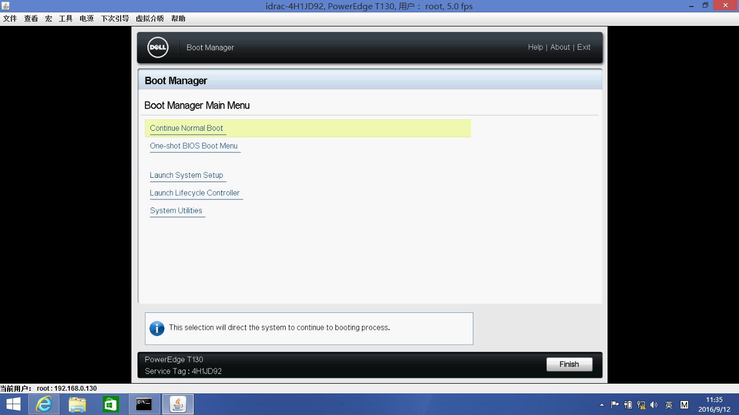739x415 pixels.
Task: Select Launch System Setup
Action: click(187, 175)
